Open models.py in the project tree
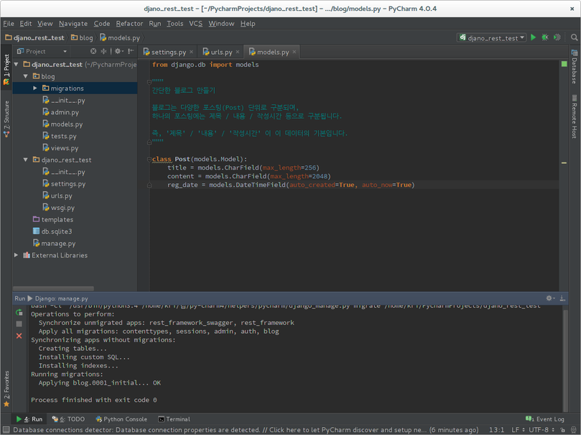Viewport: 581px width, 435px height. [x=62, y=124]
